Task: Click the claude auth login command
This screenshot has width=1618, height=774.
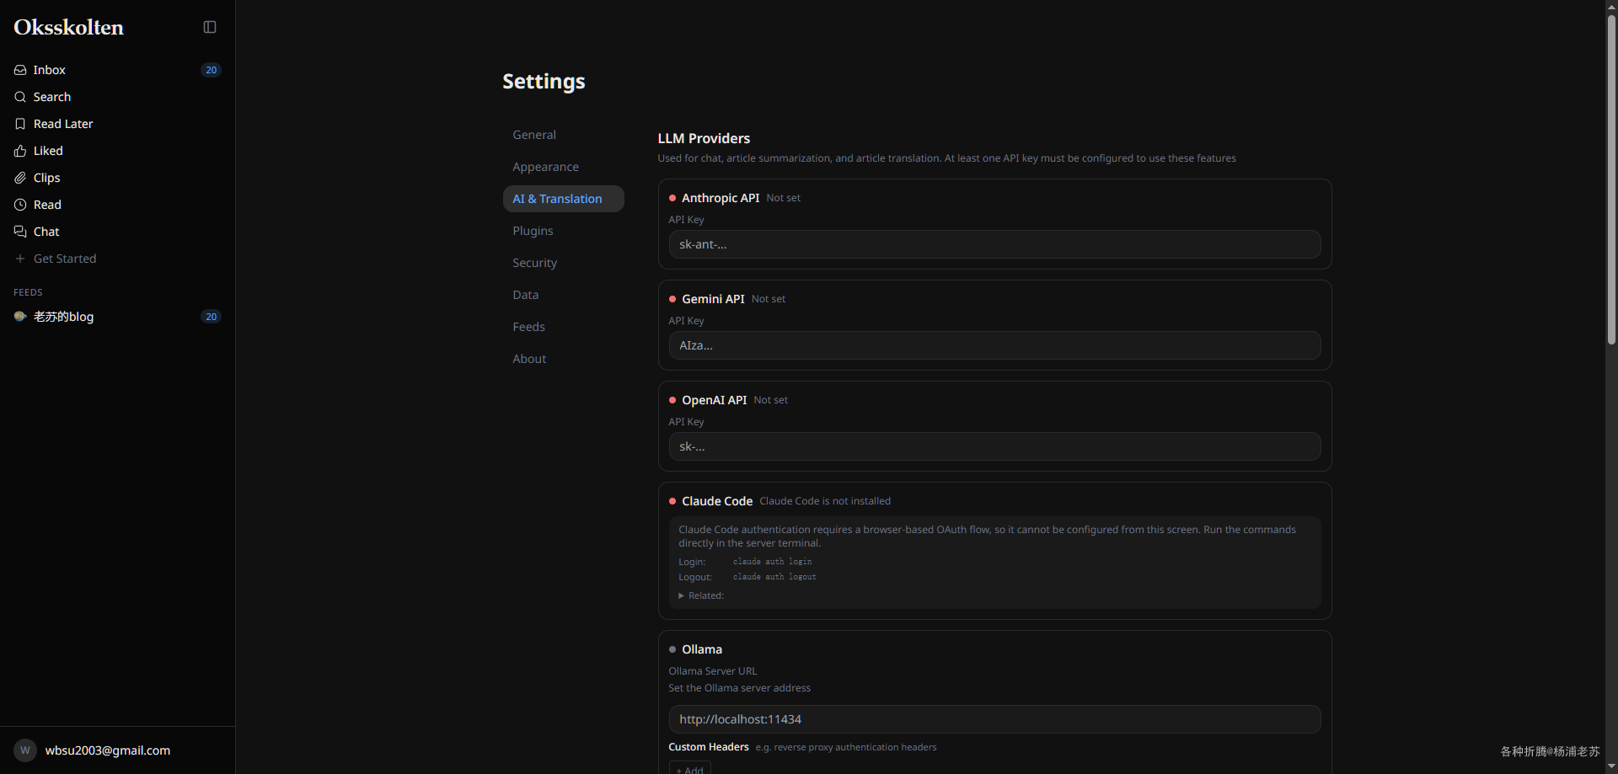Action: pyautogui.click(x=773, y=562)
